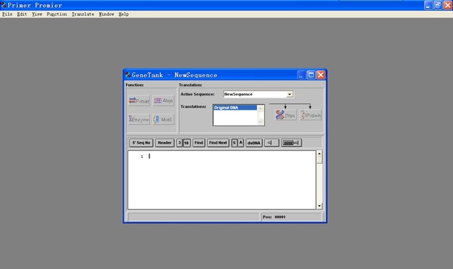Screen dimensions: 453x269
Task: Translate to Protein with Protein button
Action: pos(311,115)
